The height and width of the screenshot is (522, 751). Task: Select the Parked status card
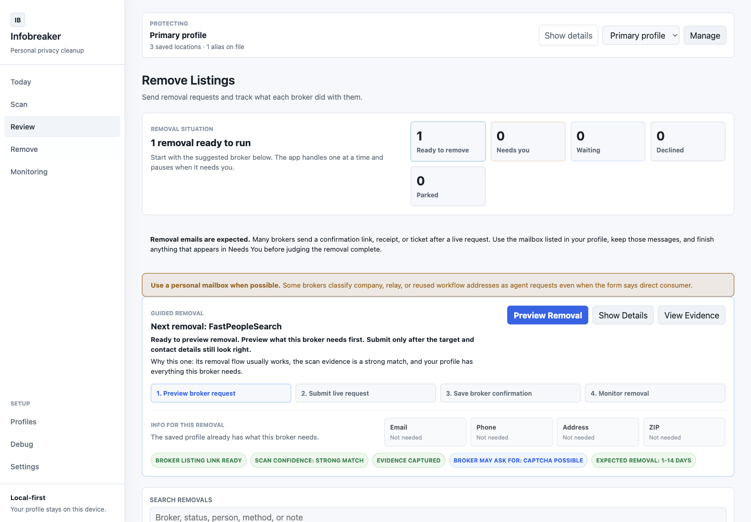(448, 186)
